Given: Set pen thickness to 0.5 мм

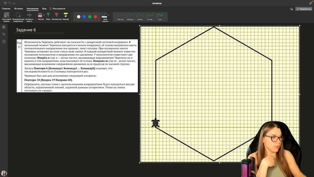Looking at the screenshot, I should pyautogui.click(x=140, y=17).
